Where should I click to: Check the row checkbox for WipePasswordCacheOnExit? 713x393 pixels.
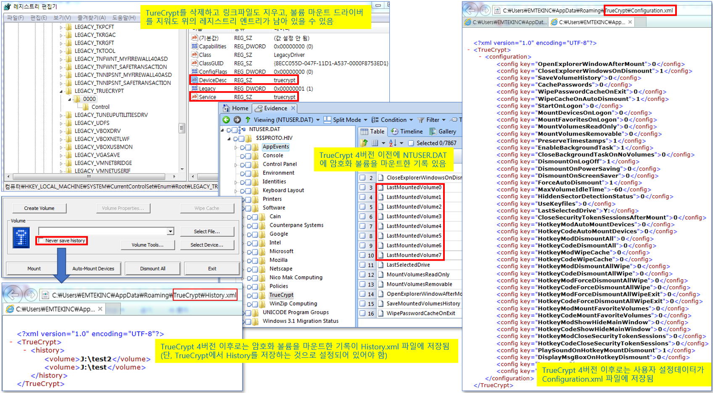[362, 313]
